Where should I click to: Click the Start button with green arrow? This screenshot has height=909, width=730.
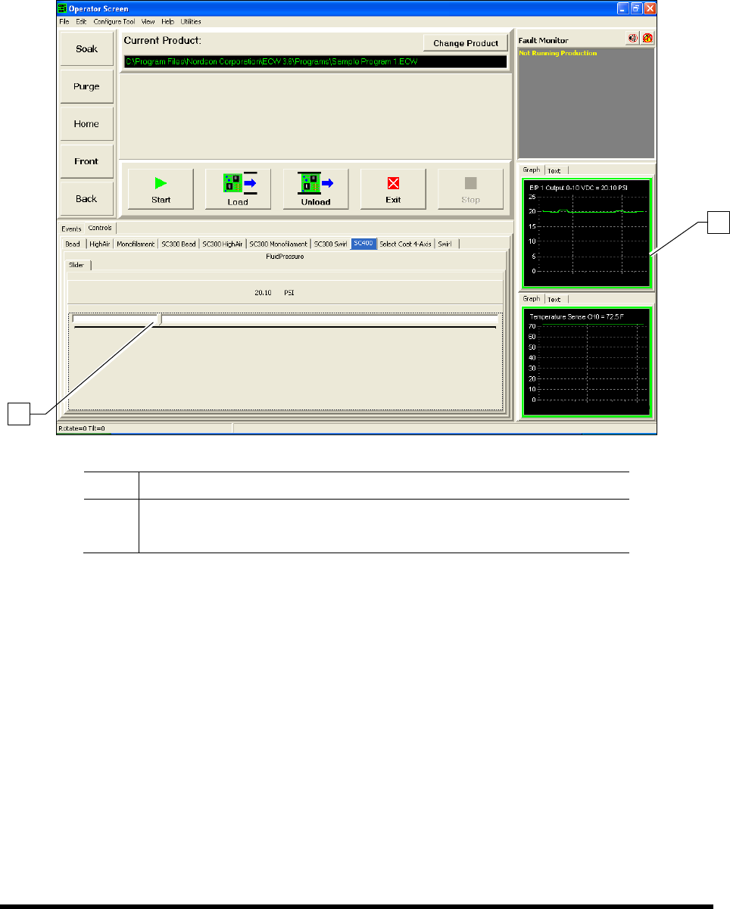click(161, 188)
